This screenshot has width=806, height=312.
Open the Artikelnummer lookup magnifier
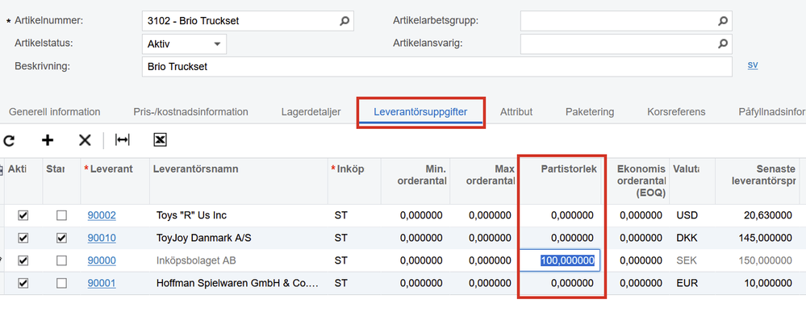(x=345, y=21)
